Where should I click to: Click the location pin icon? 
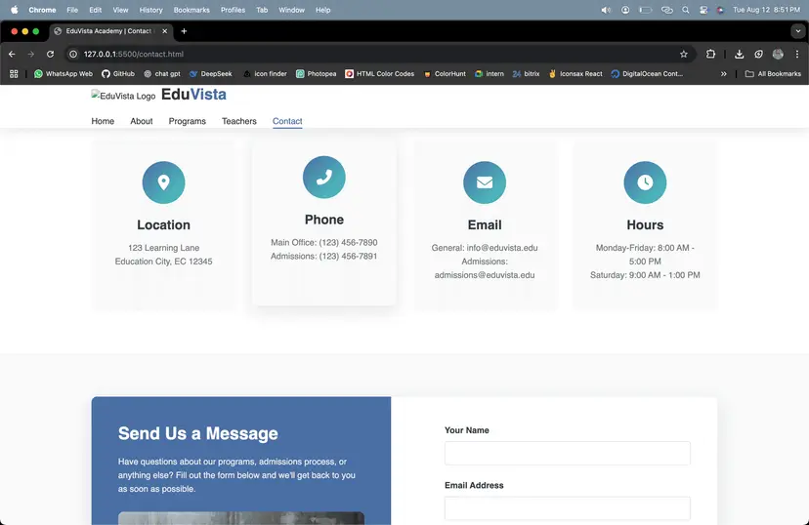tap(163, 182)
